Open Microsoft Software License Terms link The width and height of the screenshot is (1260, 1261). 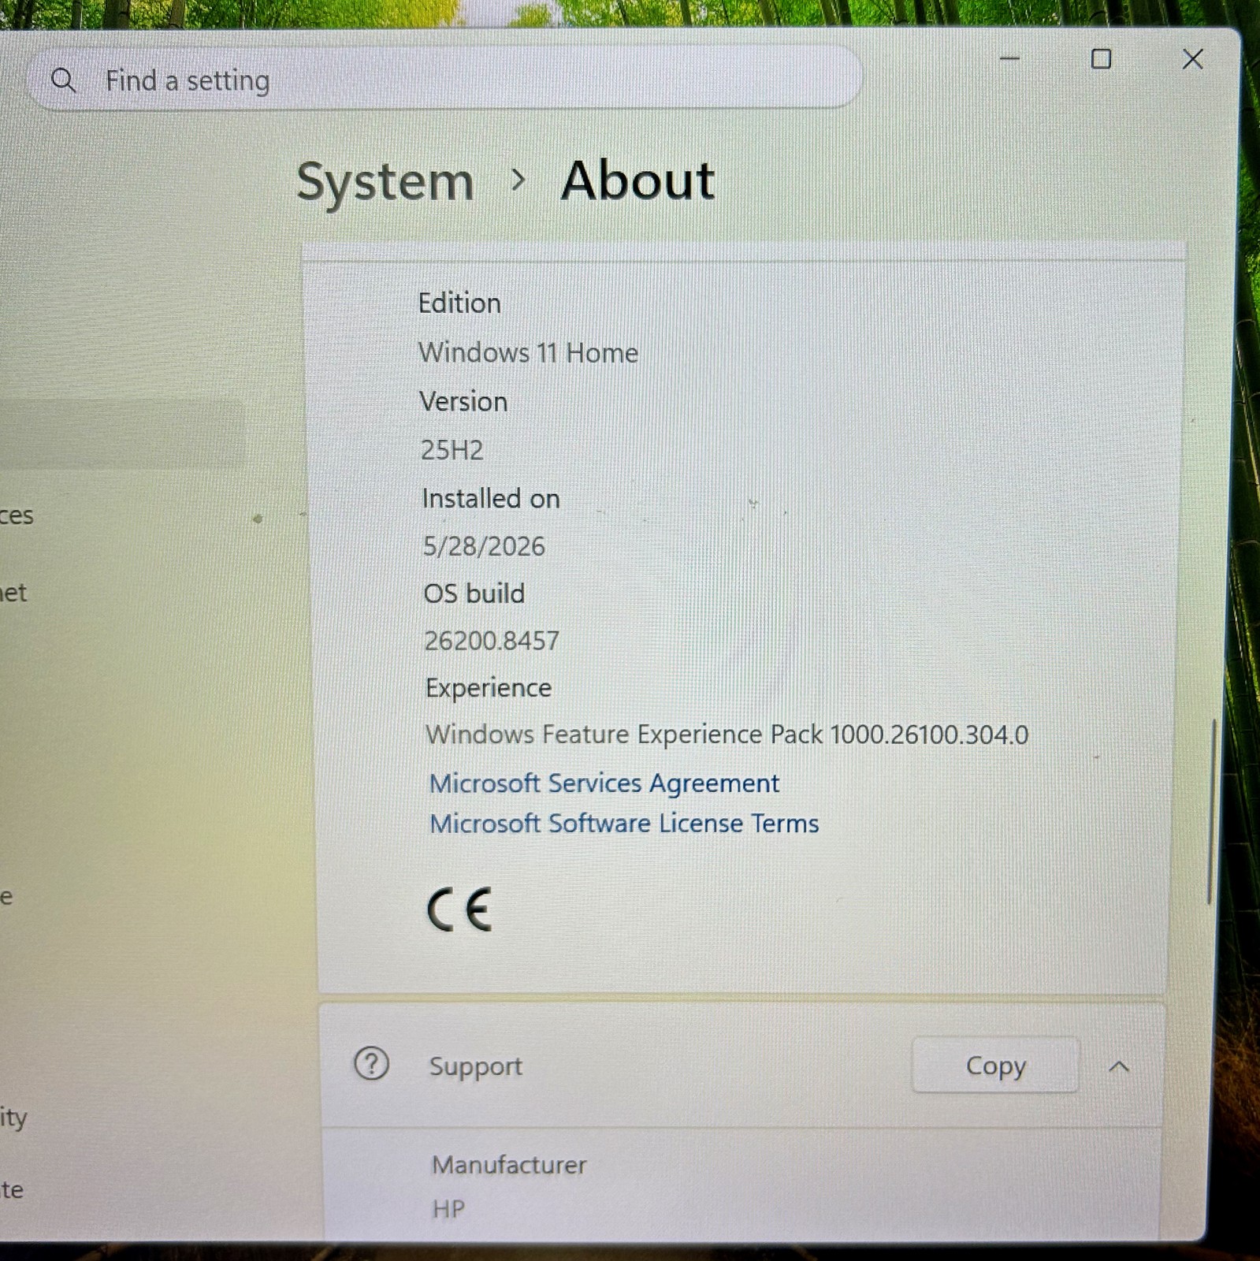(624, 824)
